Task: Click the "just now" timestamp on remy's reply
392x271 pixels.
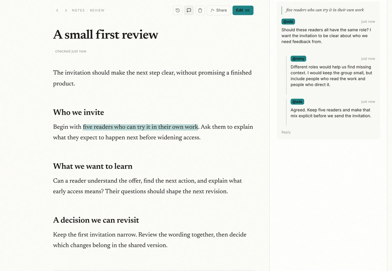Action: point(368,59)
